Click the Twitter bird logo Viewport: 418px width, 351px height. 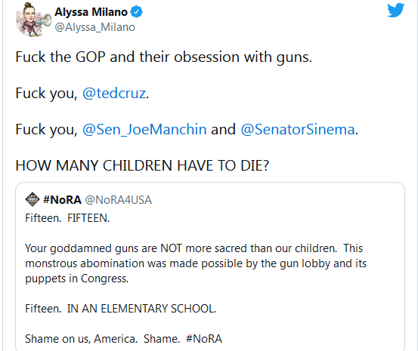click(395, 10)
